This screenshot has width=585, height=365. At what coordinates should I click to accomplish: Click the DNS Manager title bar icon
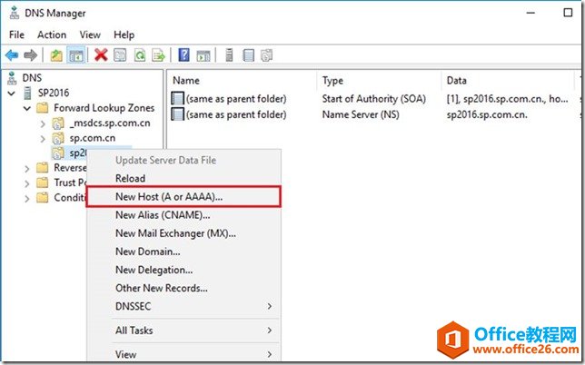[x=15, y=13]
